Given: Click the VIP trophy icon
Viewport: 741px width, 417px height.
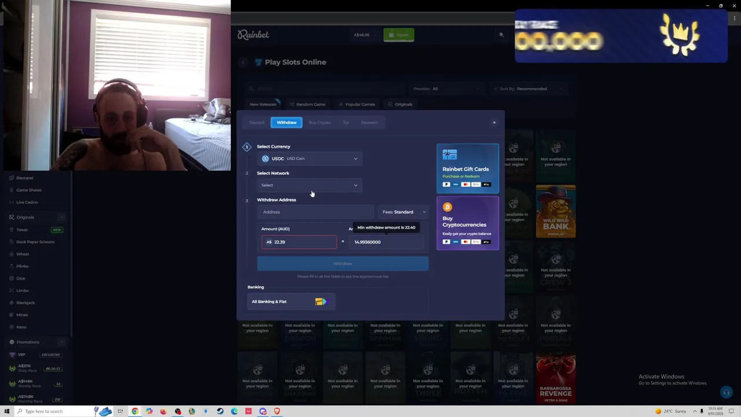Looking at the screenshot, I should pos(12,354).
